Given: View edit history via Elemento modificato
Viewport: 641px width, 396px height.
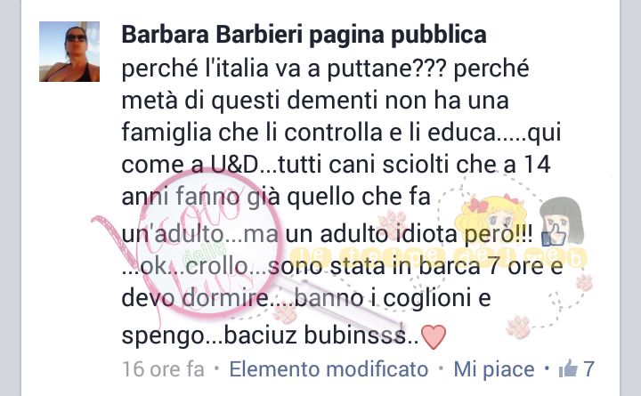Looking at the screenshot, I should coord(329,369).
